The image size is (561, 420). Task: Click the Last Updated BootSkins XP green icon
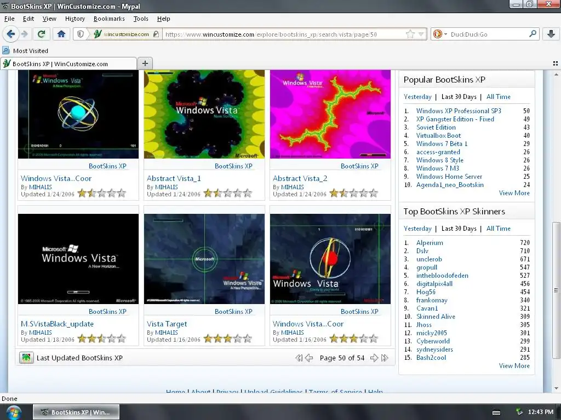coord(26,358)
